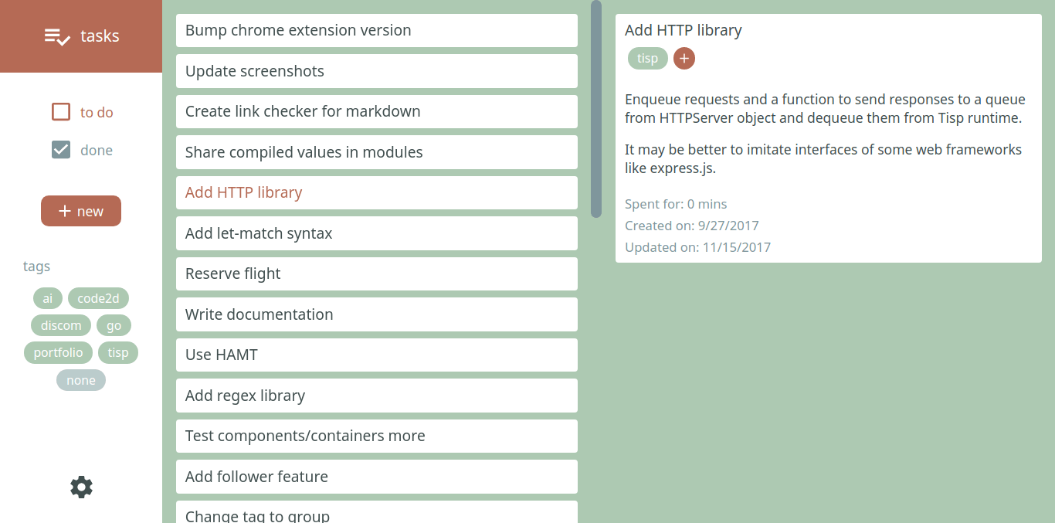The height and width of the screenshot is (523, 1055).
Task: Open task Bump chrome extension version
Action: point(377,30)
